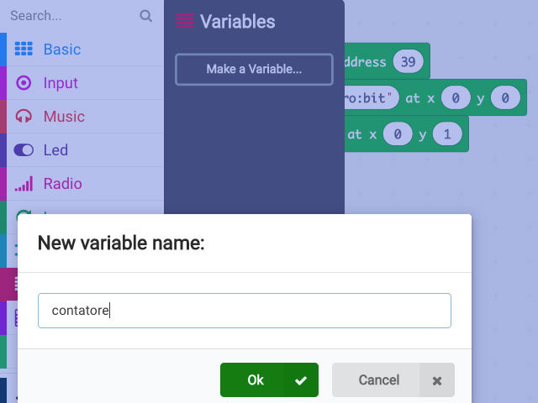Cancel the new variable dialog
Image resolution: width=538 pixels, height=403 pixels.
click(378, 380)
